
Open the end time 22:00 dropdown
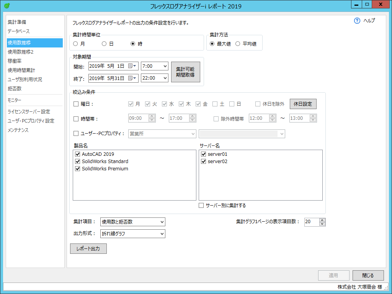tap(155, 78)
